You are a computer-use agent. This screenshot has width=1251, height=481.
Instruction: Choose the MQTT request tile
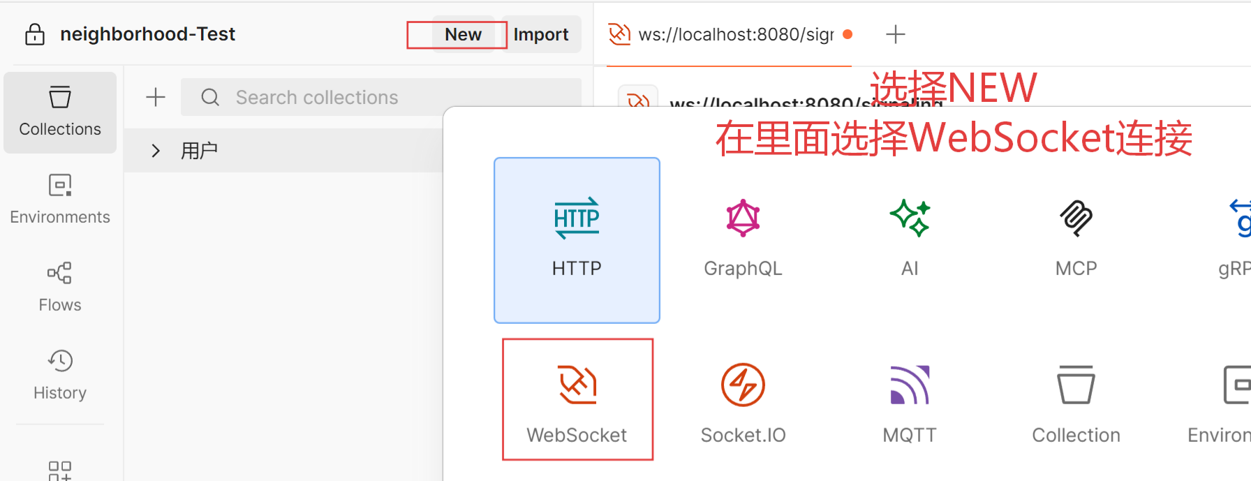coord(910,405)
